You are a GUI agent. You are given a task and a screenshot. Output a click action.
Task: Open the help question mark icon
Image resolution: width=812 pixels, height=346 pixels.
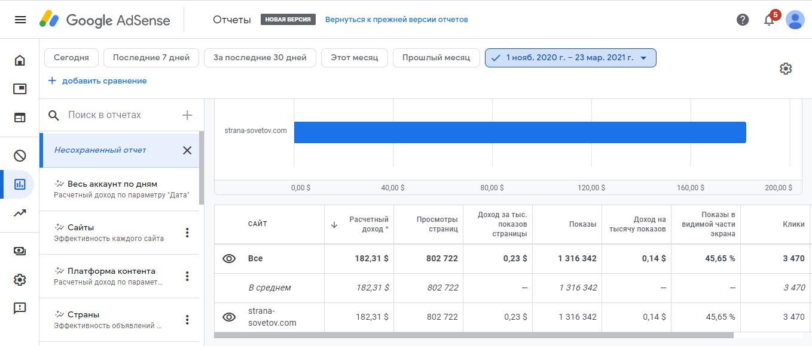(x=743, y=20)
